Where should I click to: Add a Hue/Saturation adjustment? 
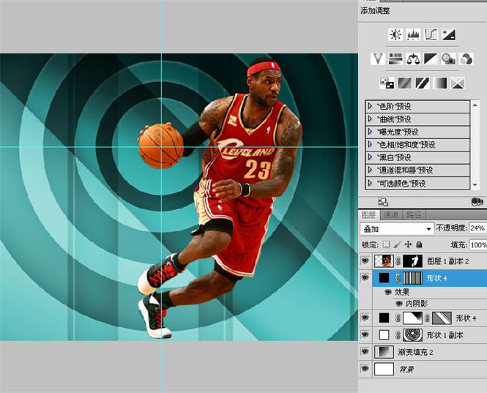pos(395,59)
